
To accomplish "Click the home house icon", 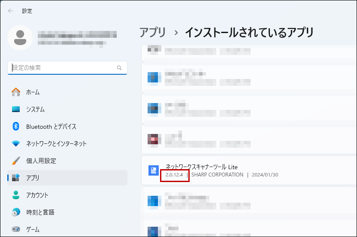I will pyautogui.click(x=16, y=92).
